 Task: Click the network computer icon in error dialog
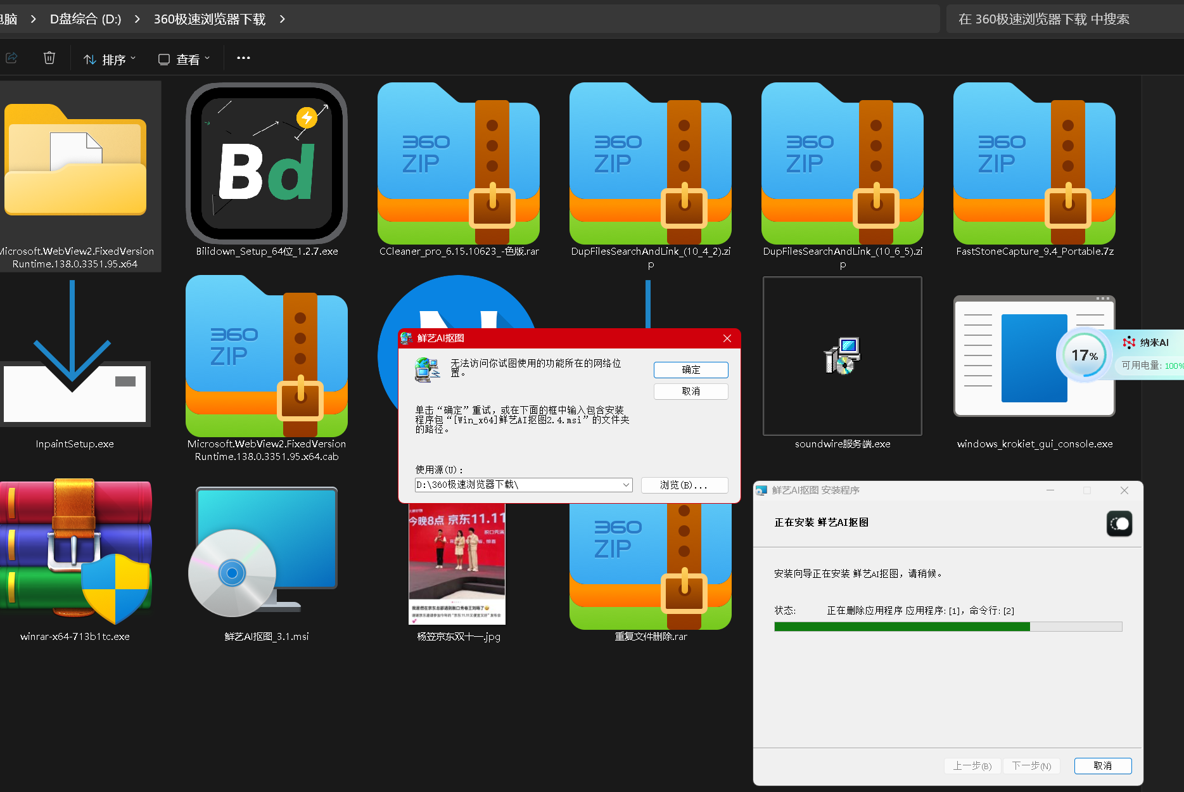point(428,370)
